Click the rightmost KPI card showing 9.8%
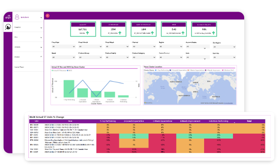 click(204, 29)
